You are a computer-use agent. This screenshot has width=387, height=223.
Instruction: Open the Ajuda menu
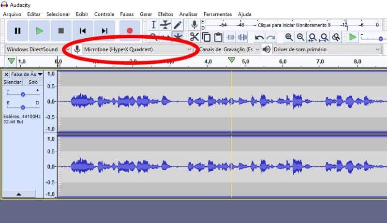[245, 15]
